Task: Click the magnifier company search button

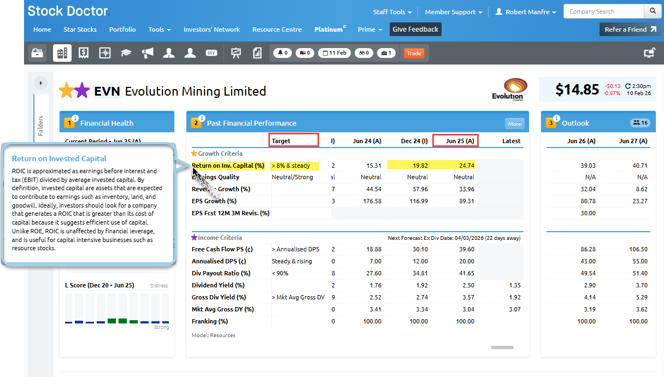Action: click(652, 11)
